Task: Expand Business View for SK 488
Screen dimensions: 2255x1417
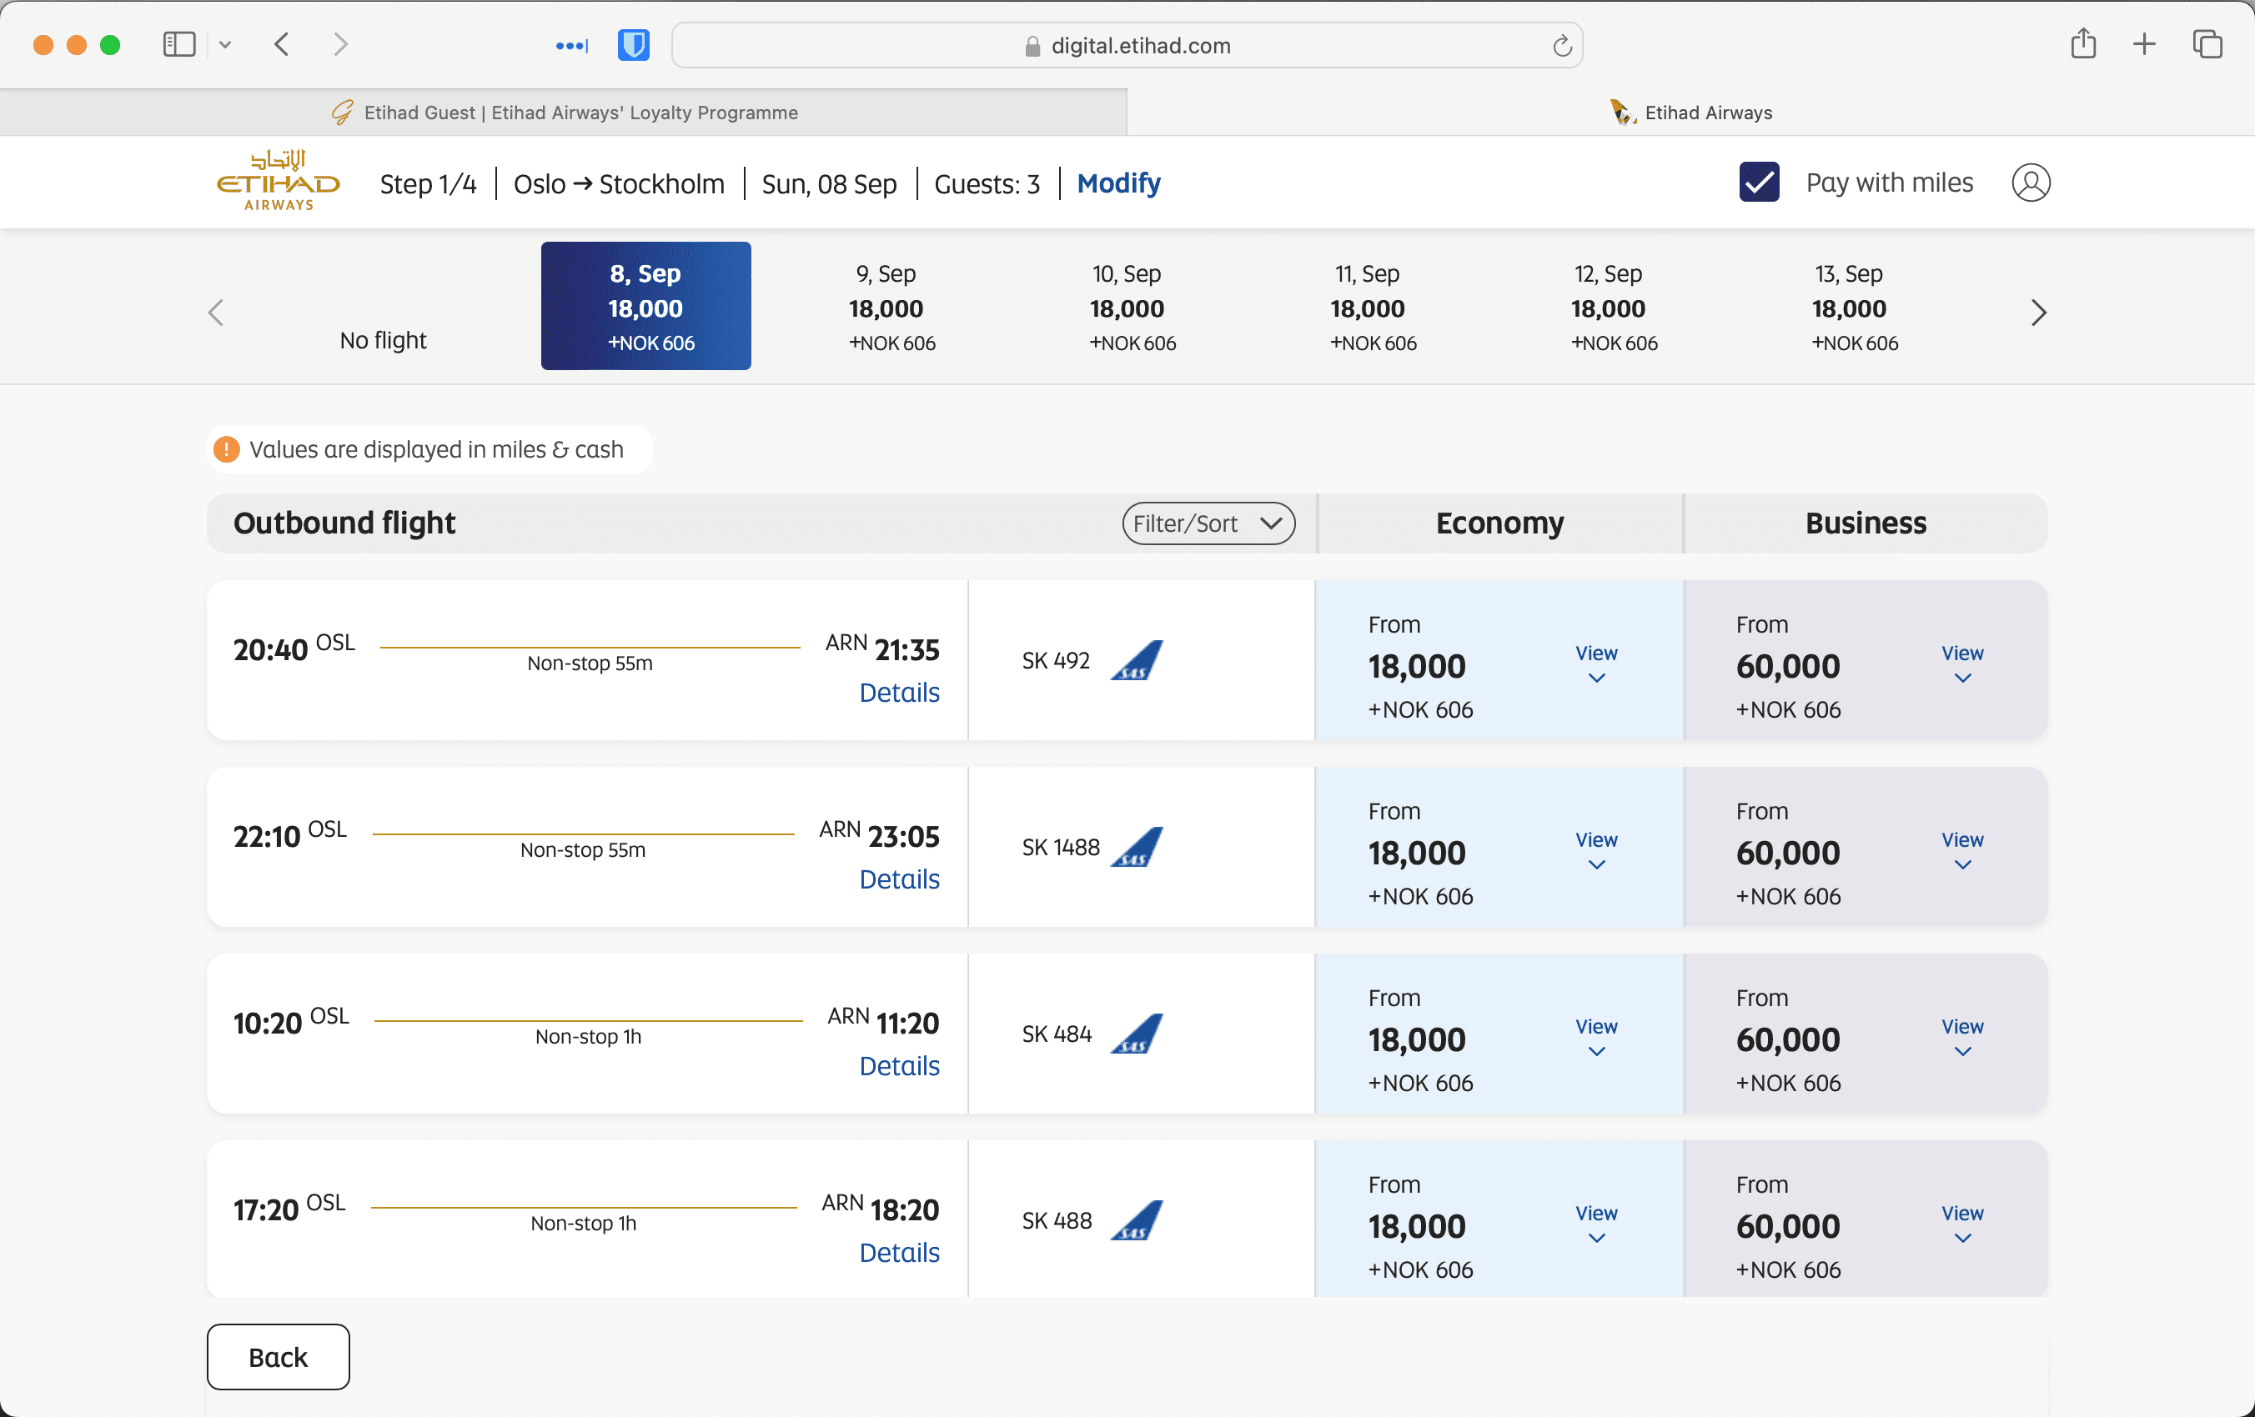Action: pos(1962,1224)
